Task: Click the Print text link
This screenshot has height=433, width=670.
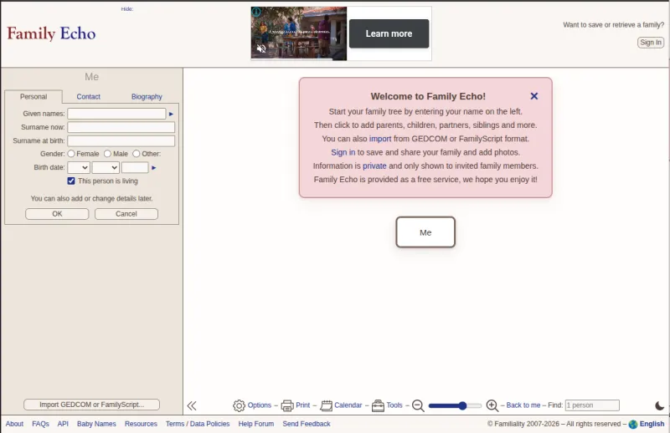Action: tap(303, 405)
